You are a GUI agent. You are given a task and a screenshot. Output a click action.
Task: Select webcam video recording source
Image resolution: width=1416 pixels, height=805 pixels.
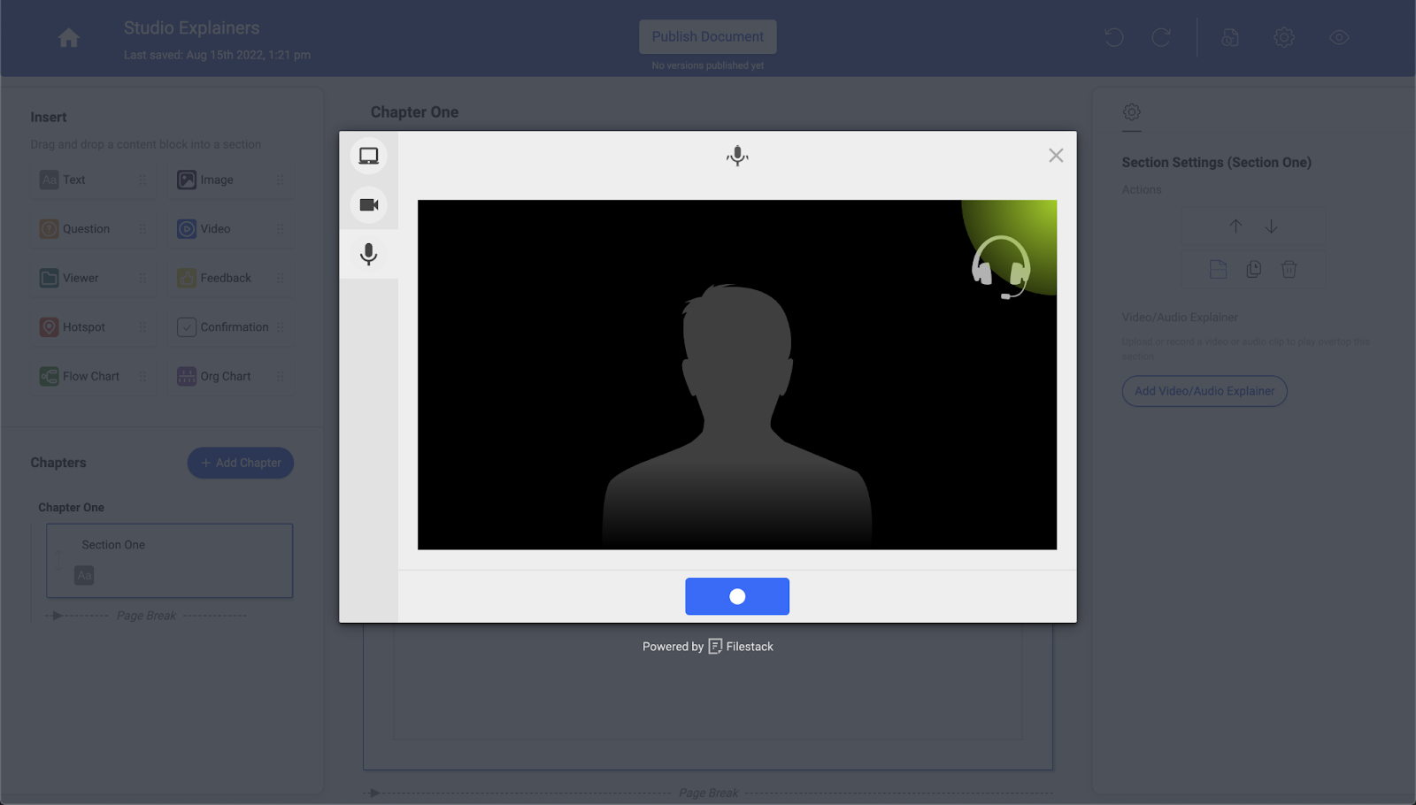pos(369,205)
